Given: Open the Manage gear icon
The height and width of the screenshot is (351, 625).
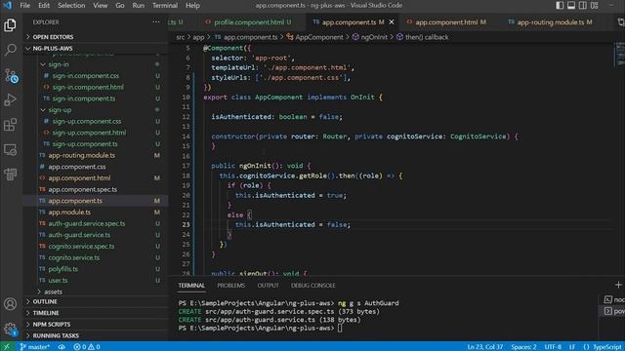Looking at the screenshot, I should click(x=10, y=329).
